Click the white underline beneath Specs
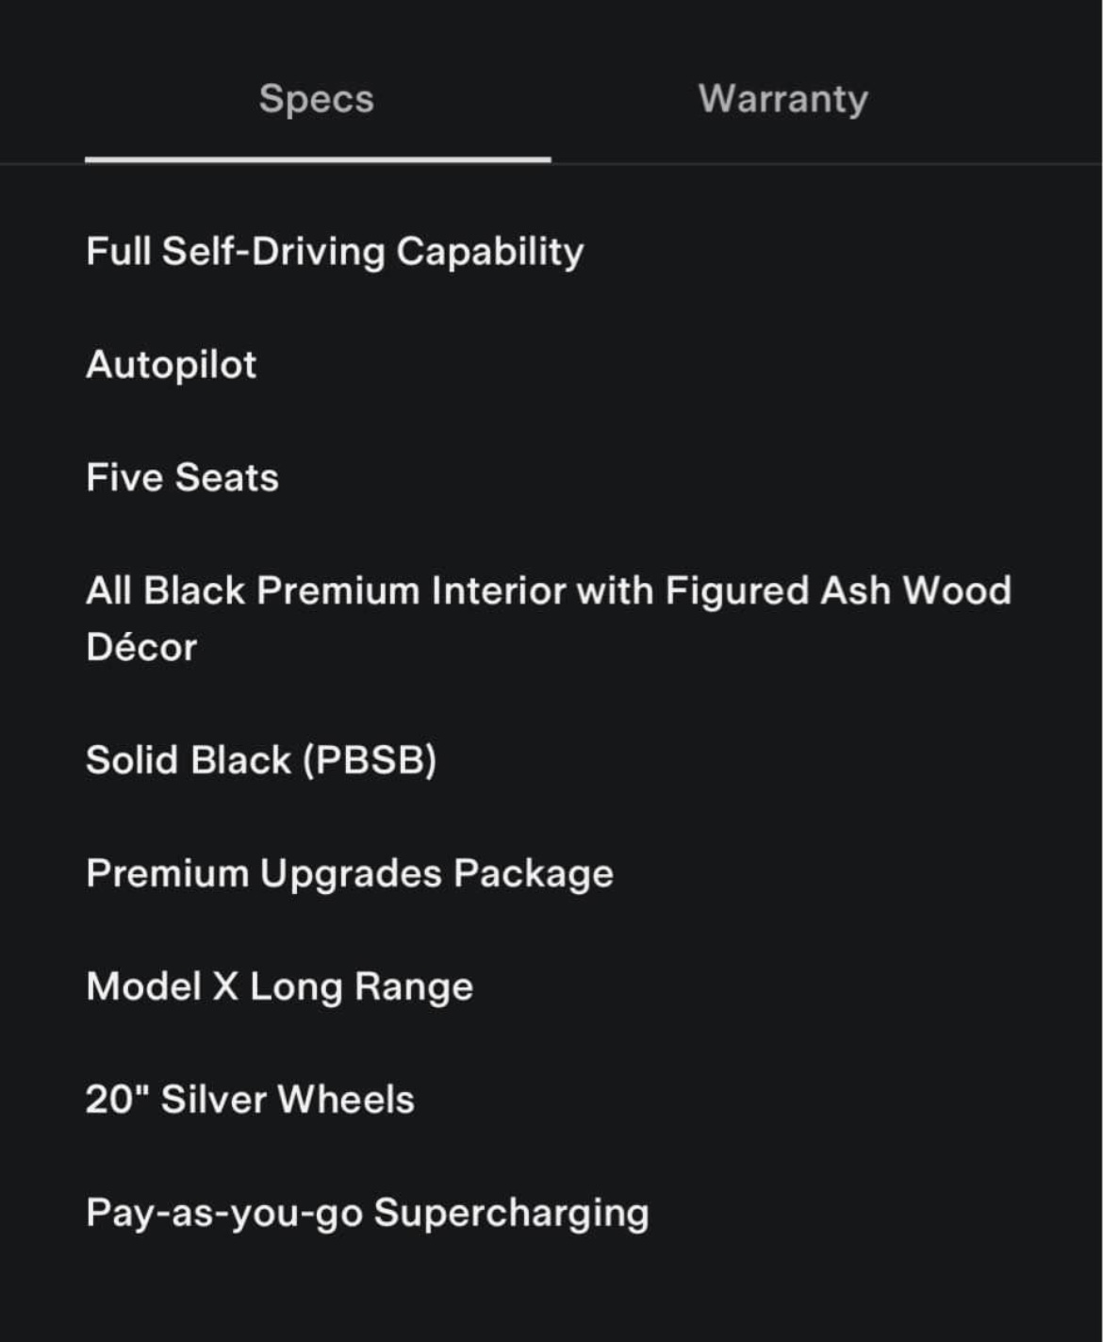 tap(318, 159)
